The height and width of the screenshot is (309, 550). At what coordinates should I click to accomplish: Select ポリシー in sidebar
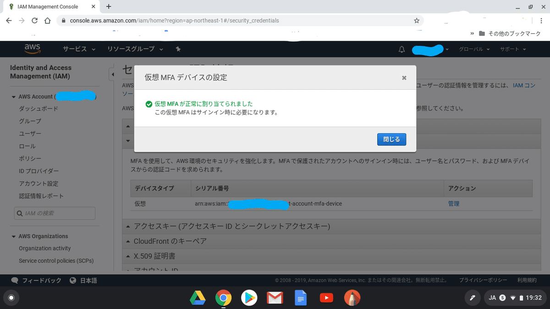30,158
